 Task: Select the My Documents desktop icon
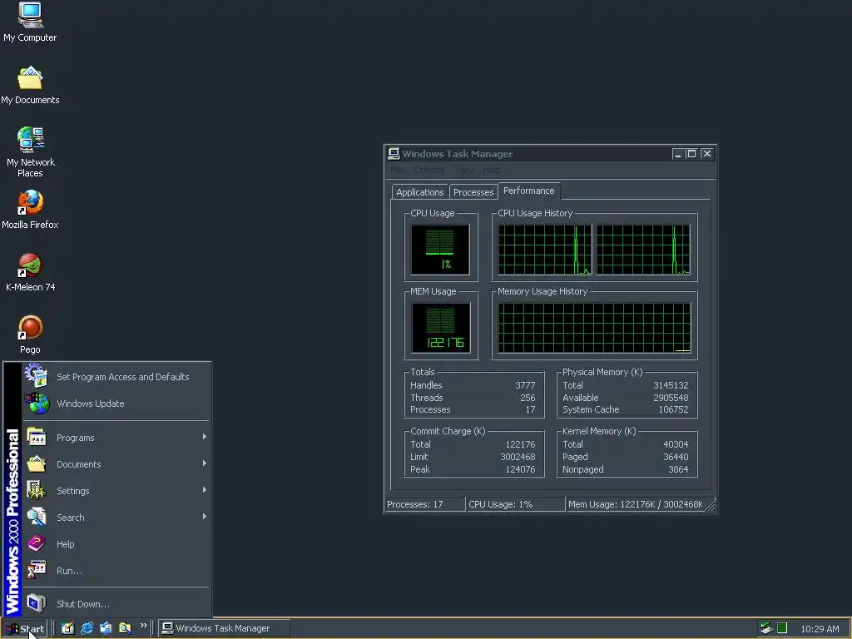30,86
